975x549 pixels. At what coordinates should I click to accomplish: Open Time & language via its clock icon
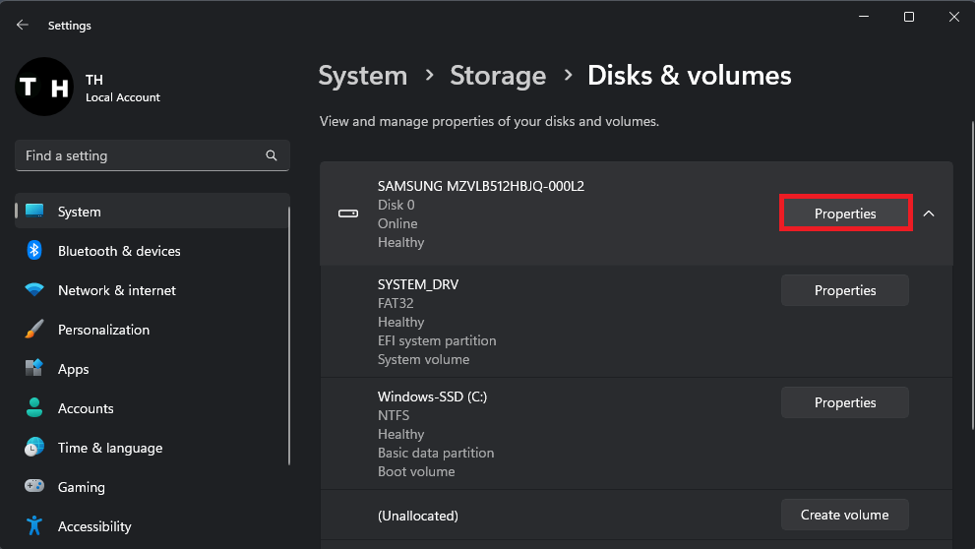(35, 448)
